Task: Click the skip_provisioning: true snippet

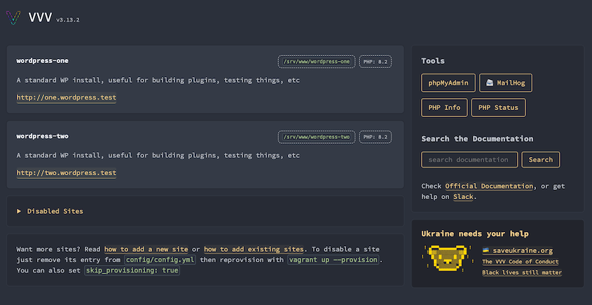Action: [x=132, y=271]
